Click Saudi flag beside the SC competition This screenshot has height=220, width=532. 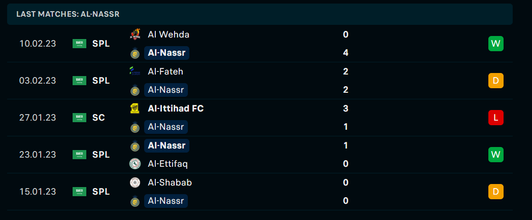click(x=79, y=118)
